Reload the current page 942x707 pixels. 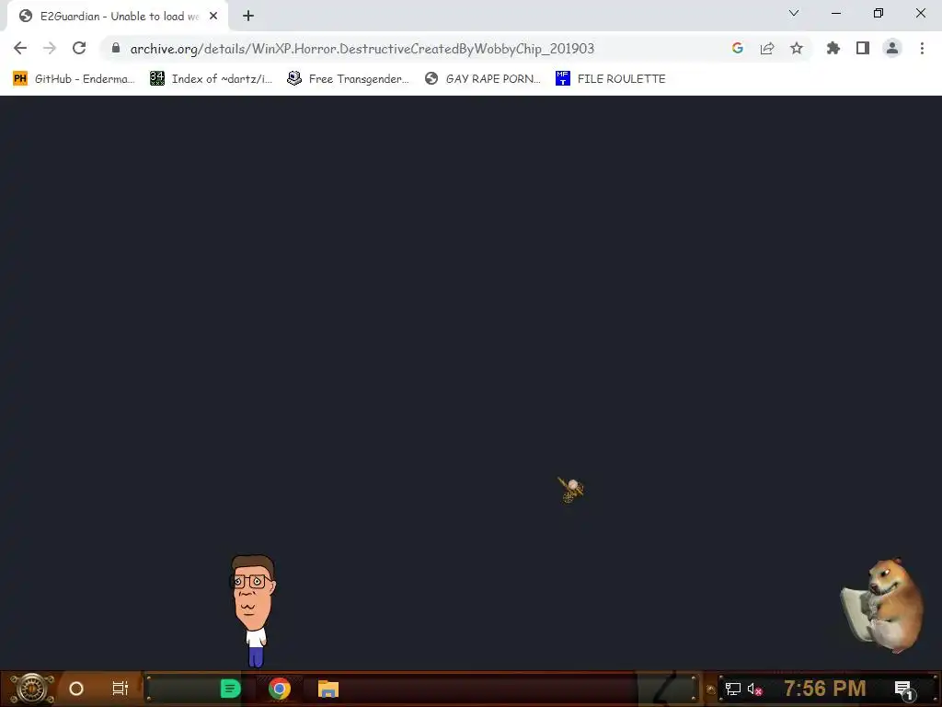pyautogui.click(x=79, y=48)
